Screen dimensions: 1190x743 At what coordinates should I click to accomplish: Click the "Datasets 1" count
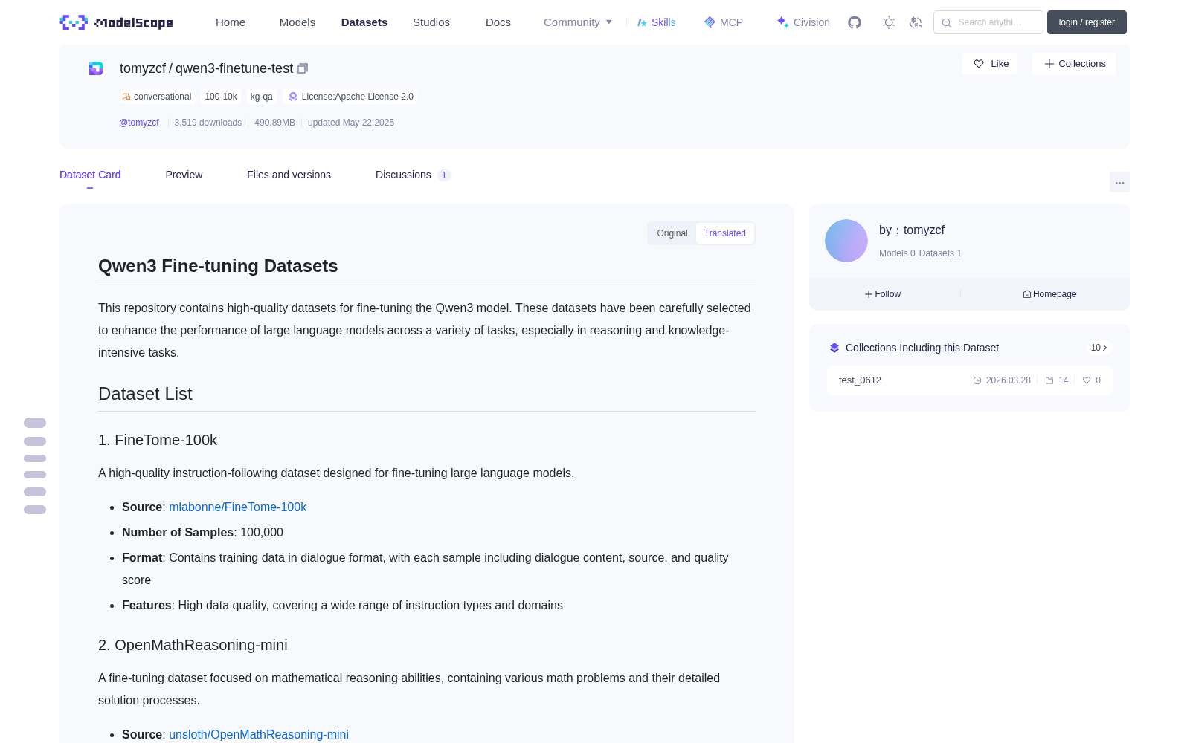(940, 253)
